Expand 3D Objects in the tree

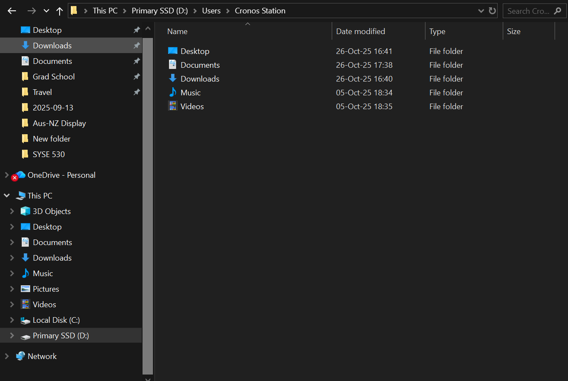pos(12,211)
